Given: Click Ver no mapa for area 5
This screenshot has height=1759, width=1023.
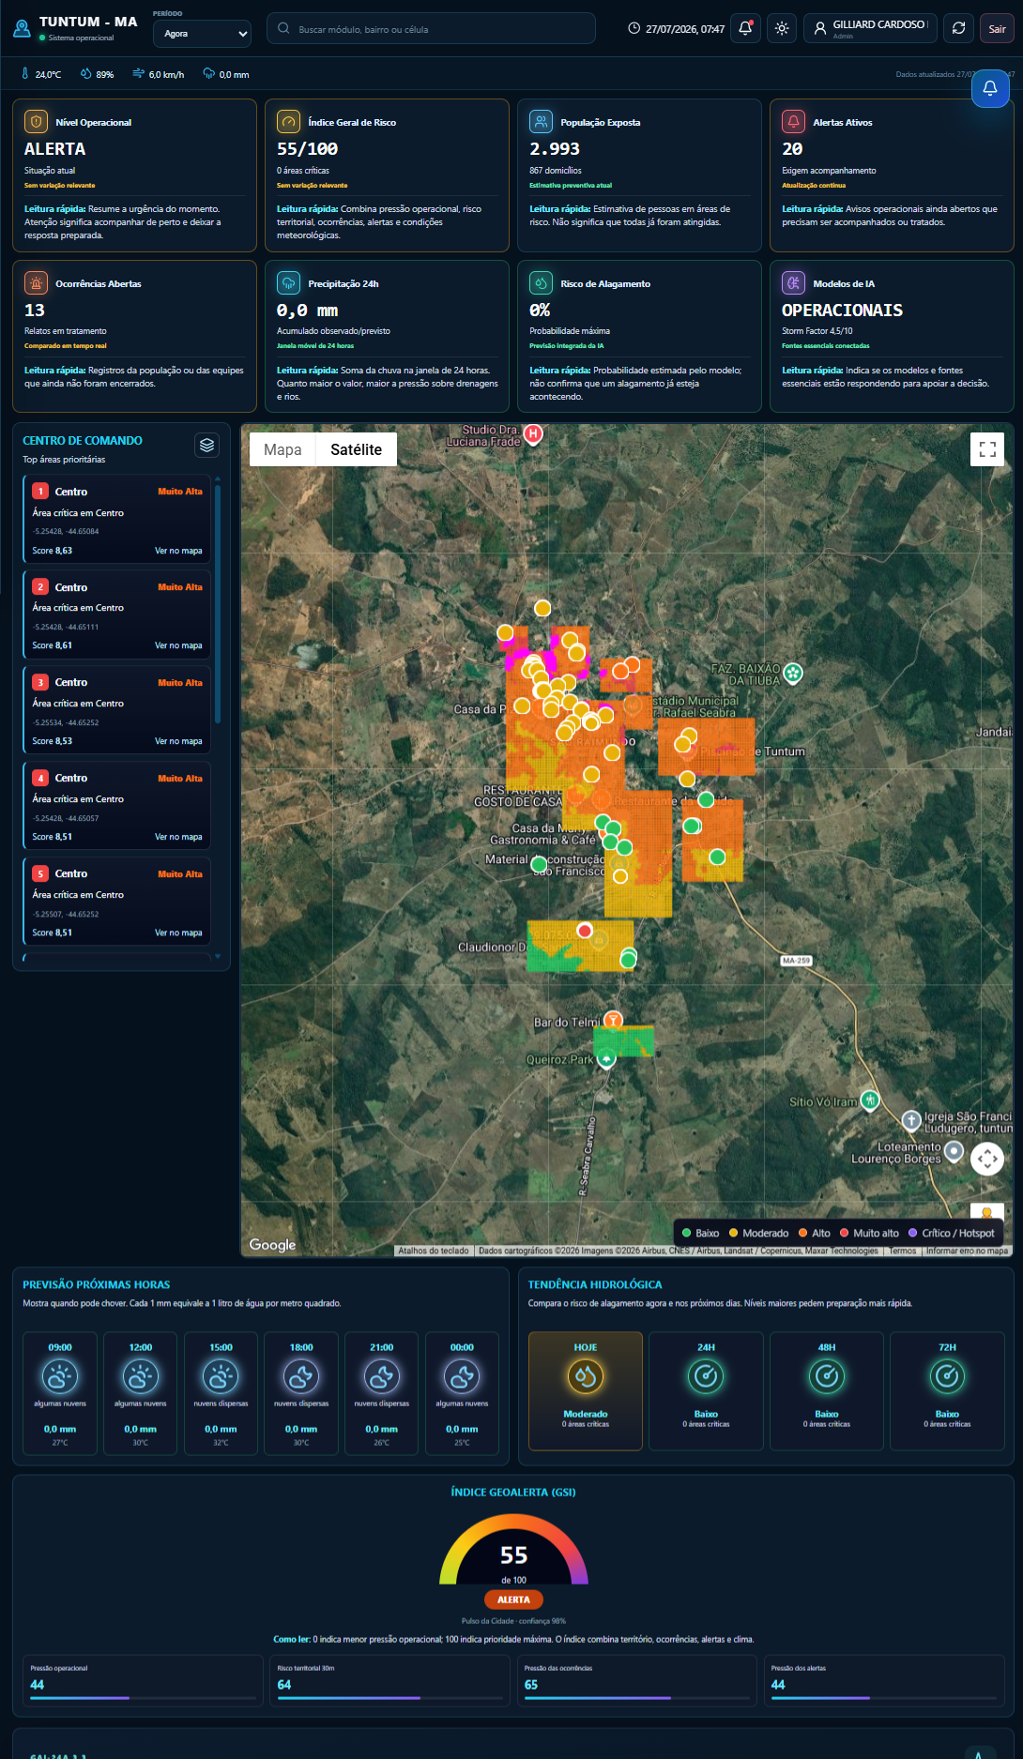Looking at the screenshot, I should [x=178, y=933].
